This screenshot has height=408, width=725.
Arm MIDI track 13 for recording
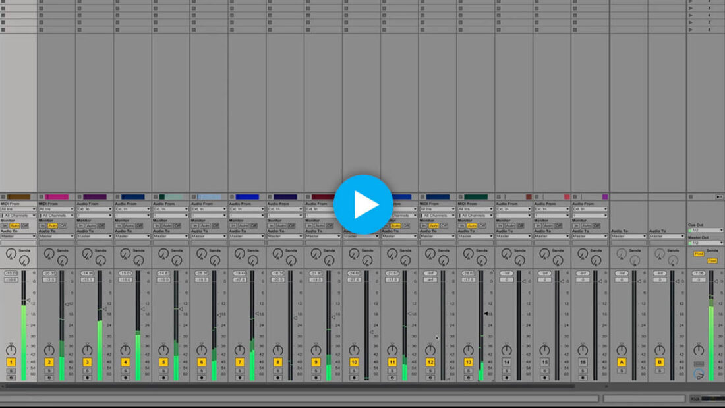coord(469,378)
